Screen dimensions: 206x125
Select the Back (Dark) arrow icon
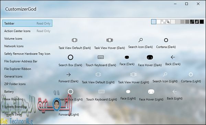pos(173,57)
